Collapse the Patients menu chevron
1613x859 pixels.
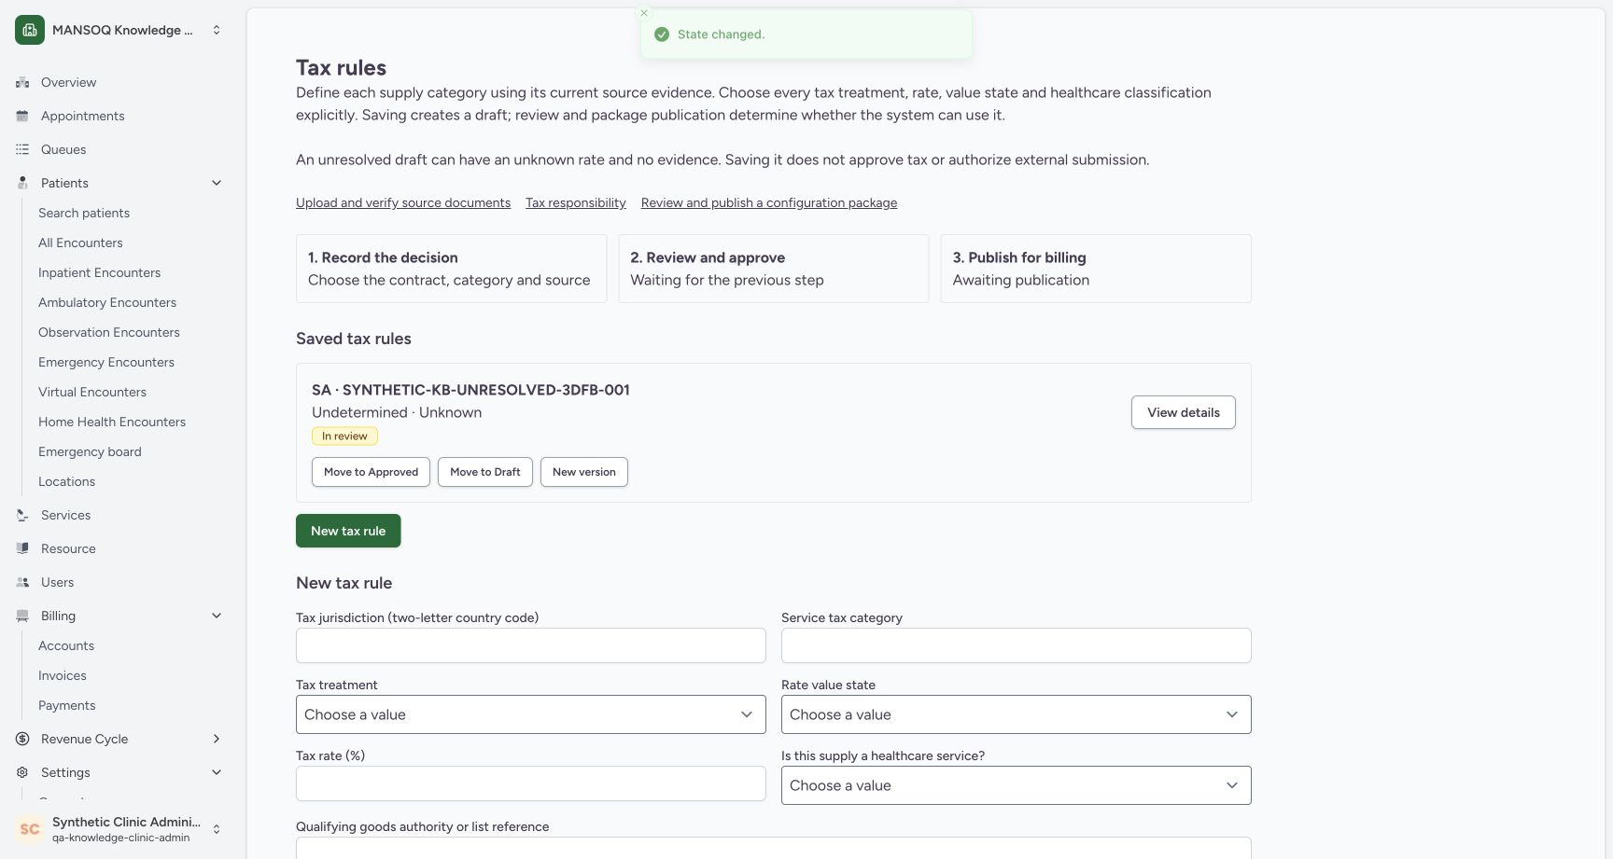tap(217, 183)
